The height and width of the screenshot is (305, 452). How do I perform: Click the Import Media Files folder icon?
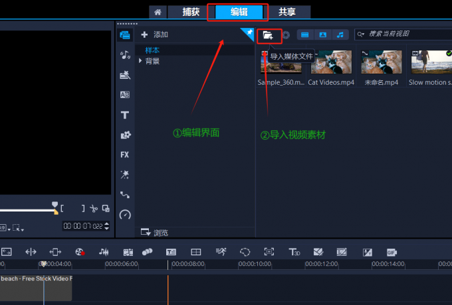(x=268, y=34)
